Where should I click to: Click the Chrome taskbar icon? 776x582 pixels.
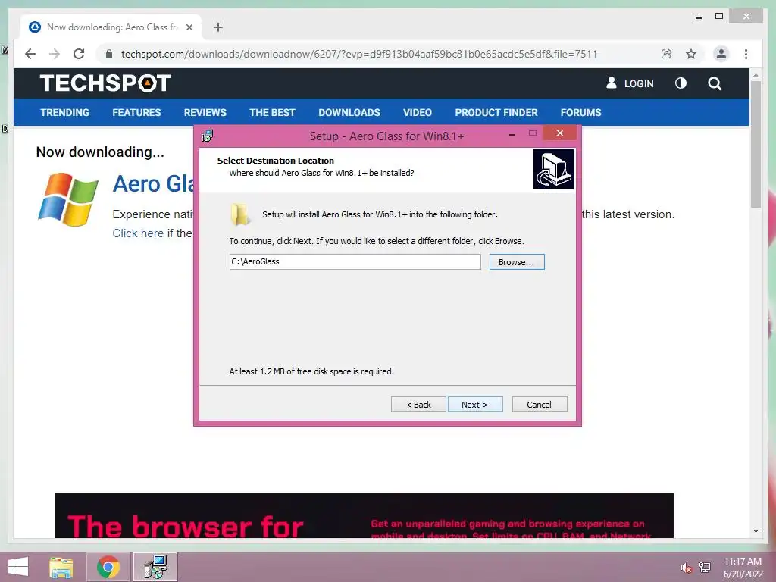(108, 567)
